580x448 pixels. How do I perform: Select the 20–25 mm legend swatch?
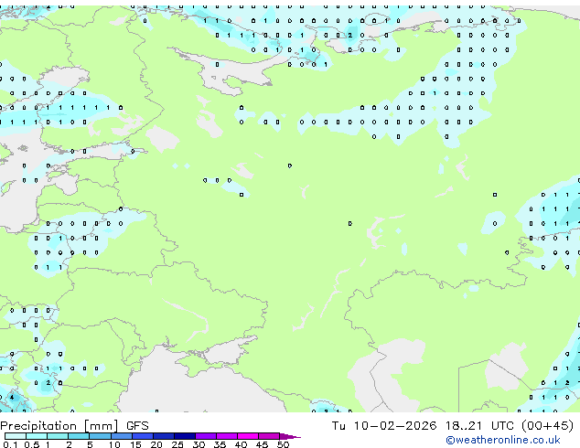tap(164, 436)
